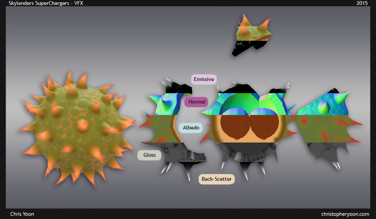Click the 2015 year text
This screenshot has width=376, height=219.
click(x=362, y=3)
